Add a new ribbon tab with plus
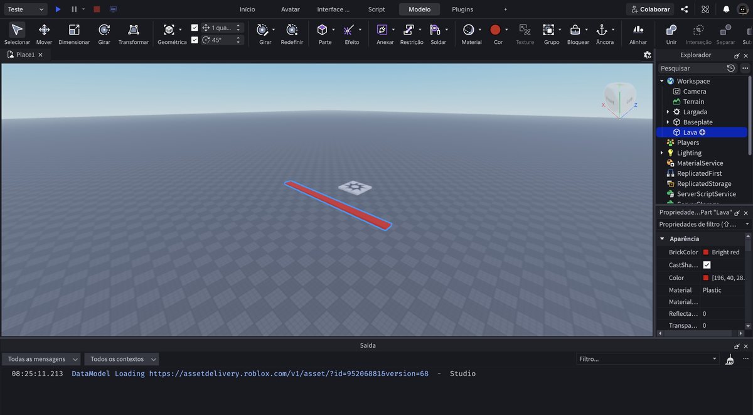The height and width of the screenshot is (415, 753). (x=505, y=9)
